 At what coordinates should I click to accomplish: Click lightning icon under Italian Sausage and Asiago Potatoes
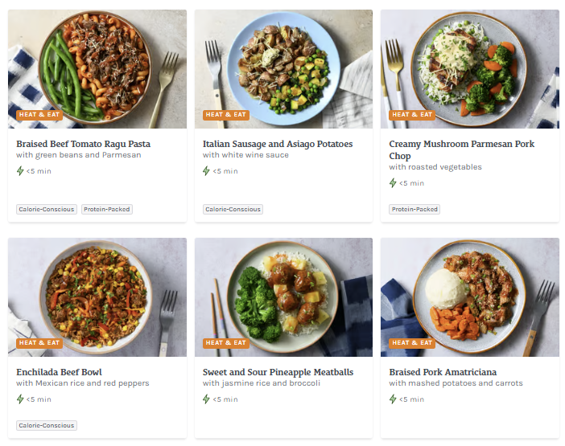(207, 171)
